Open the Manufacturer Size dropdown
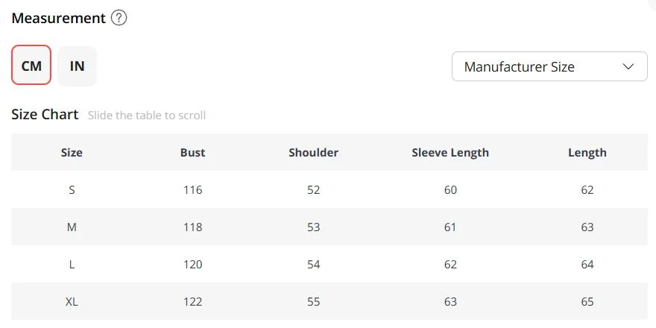Screen dimensions: 656x328 (549, 66)
